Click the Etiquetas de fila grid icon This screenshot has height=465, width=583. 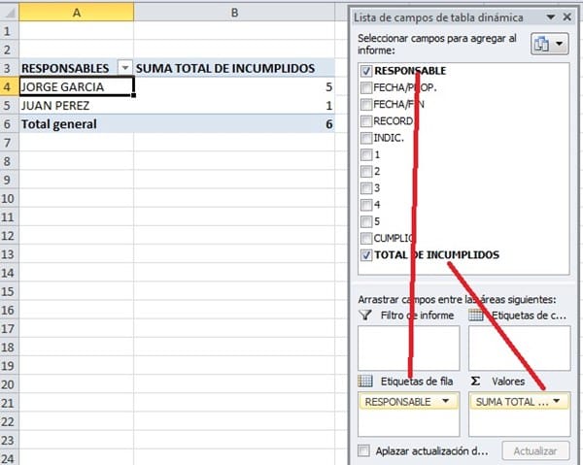tap(365, 382)
